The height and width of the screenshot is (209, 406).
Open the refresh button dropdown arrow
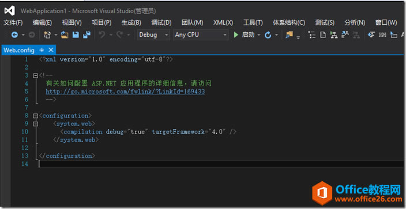[x=277, y=35]
